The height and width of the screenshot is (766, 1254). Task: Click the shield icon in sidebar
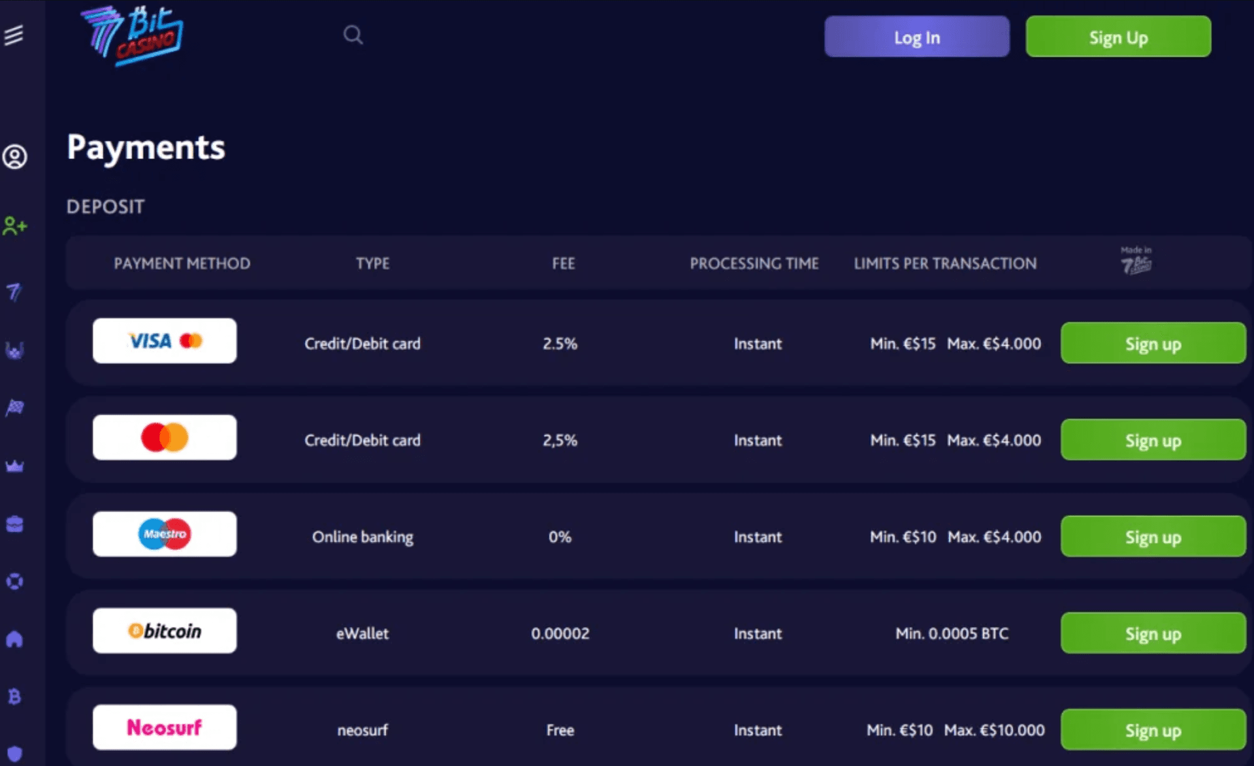coord(14,754)
